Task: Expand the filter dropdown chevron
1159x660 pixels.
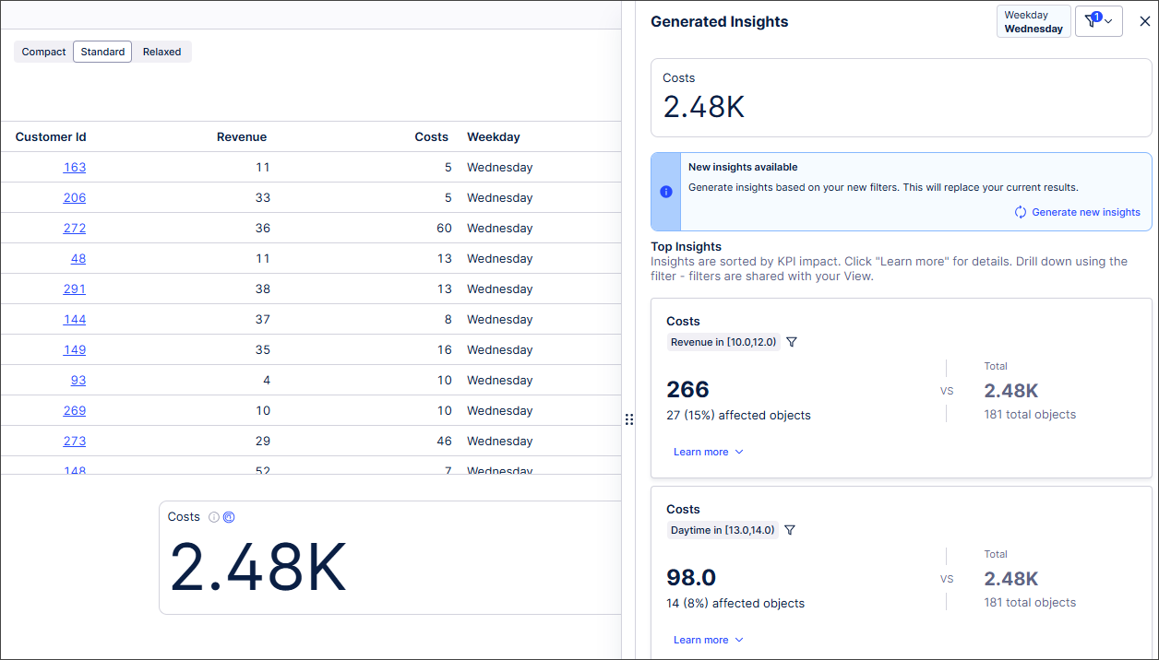Action: coord(1108,20)
